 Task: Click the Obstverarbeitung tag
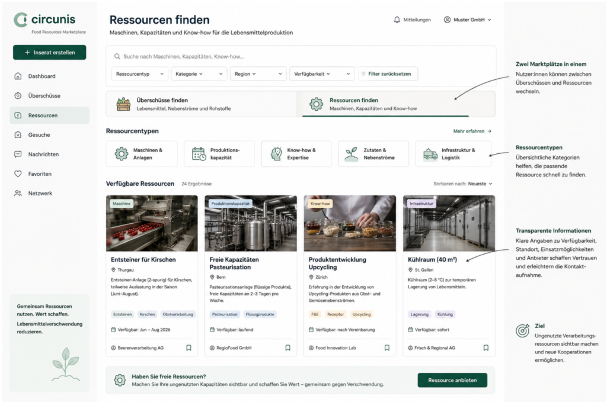pos(178,314)
